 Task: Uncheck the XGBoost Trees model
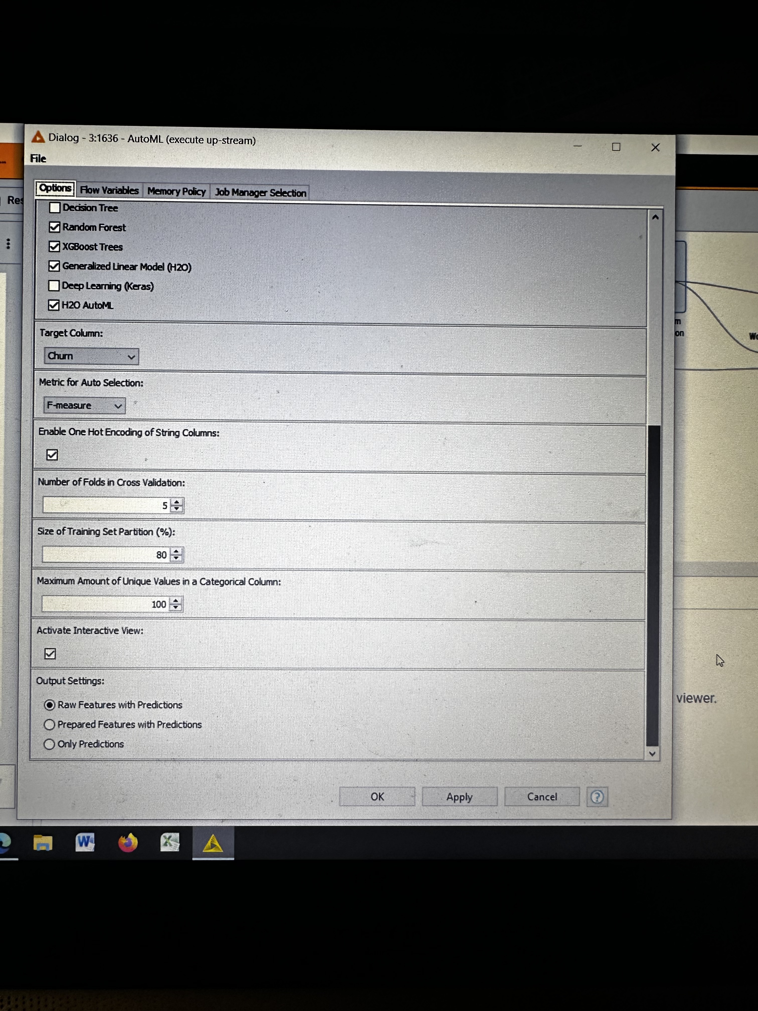[54, 246]
